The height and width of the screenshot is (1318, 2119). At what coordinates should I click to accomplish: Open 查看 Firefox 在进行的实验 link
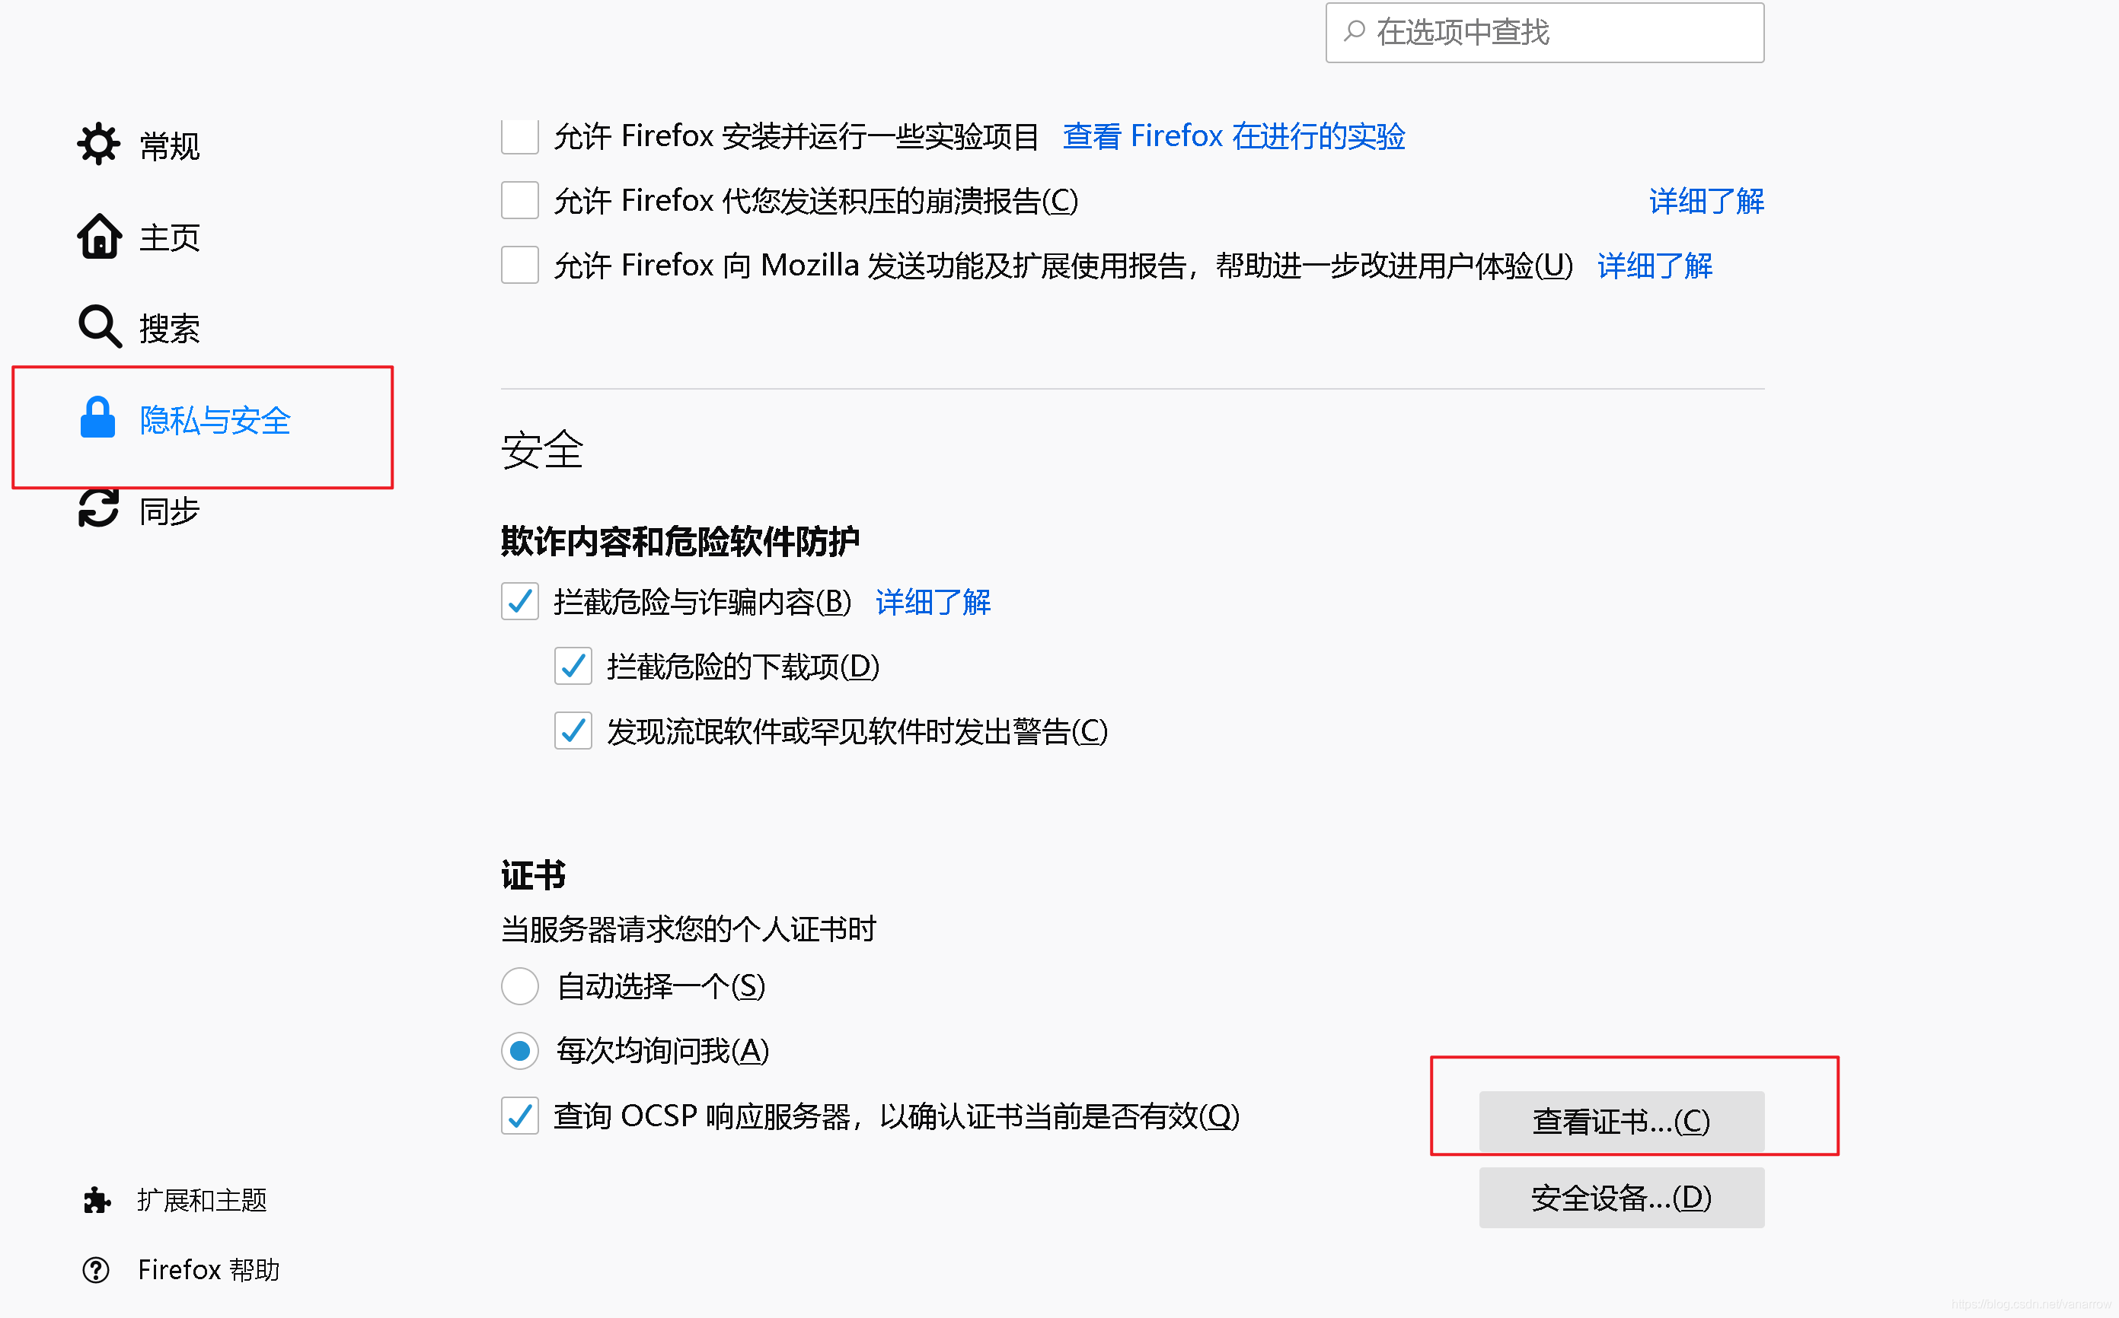point(1234,136)
